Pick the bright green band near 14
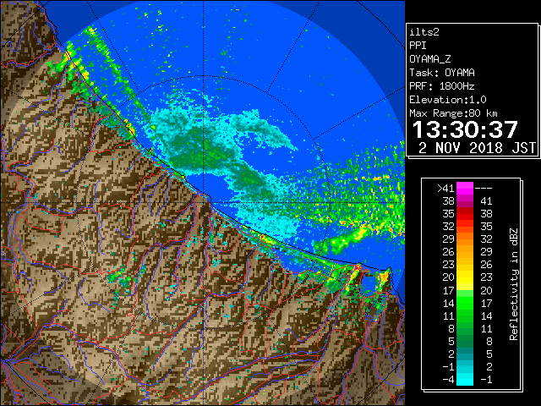Image resolution: width=541 pixels, height=406 pixels. 465,303
